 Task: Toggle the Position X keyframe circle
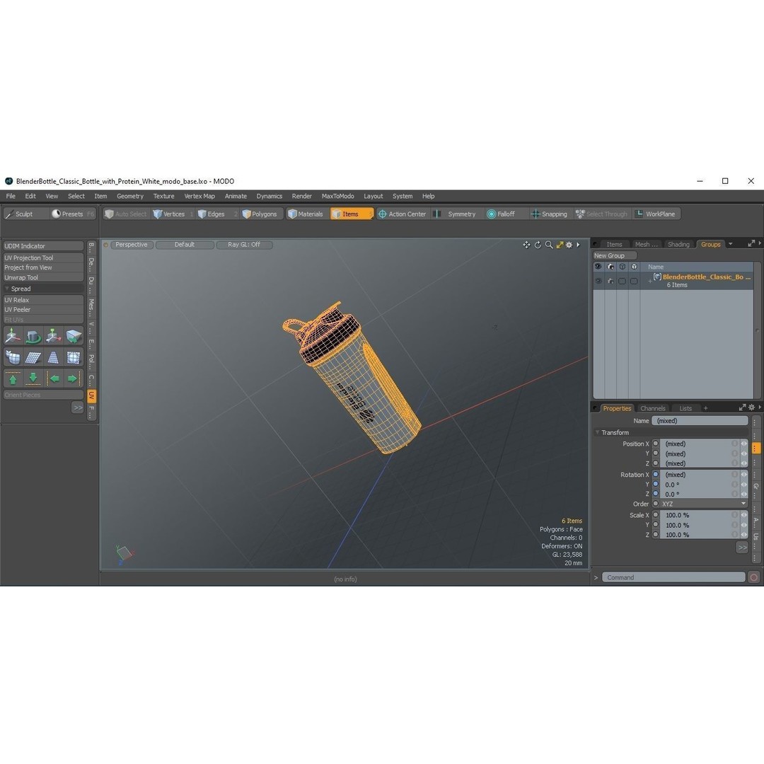(656, 444)
